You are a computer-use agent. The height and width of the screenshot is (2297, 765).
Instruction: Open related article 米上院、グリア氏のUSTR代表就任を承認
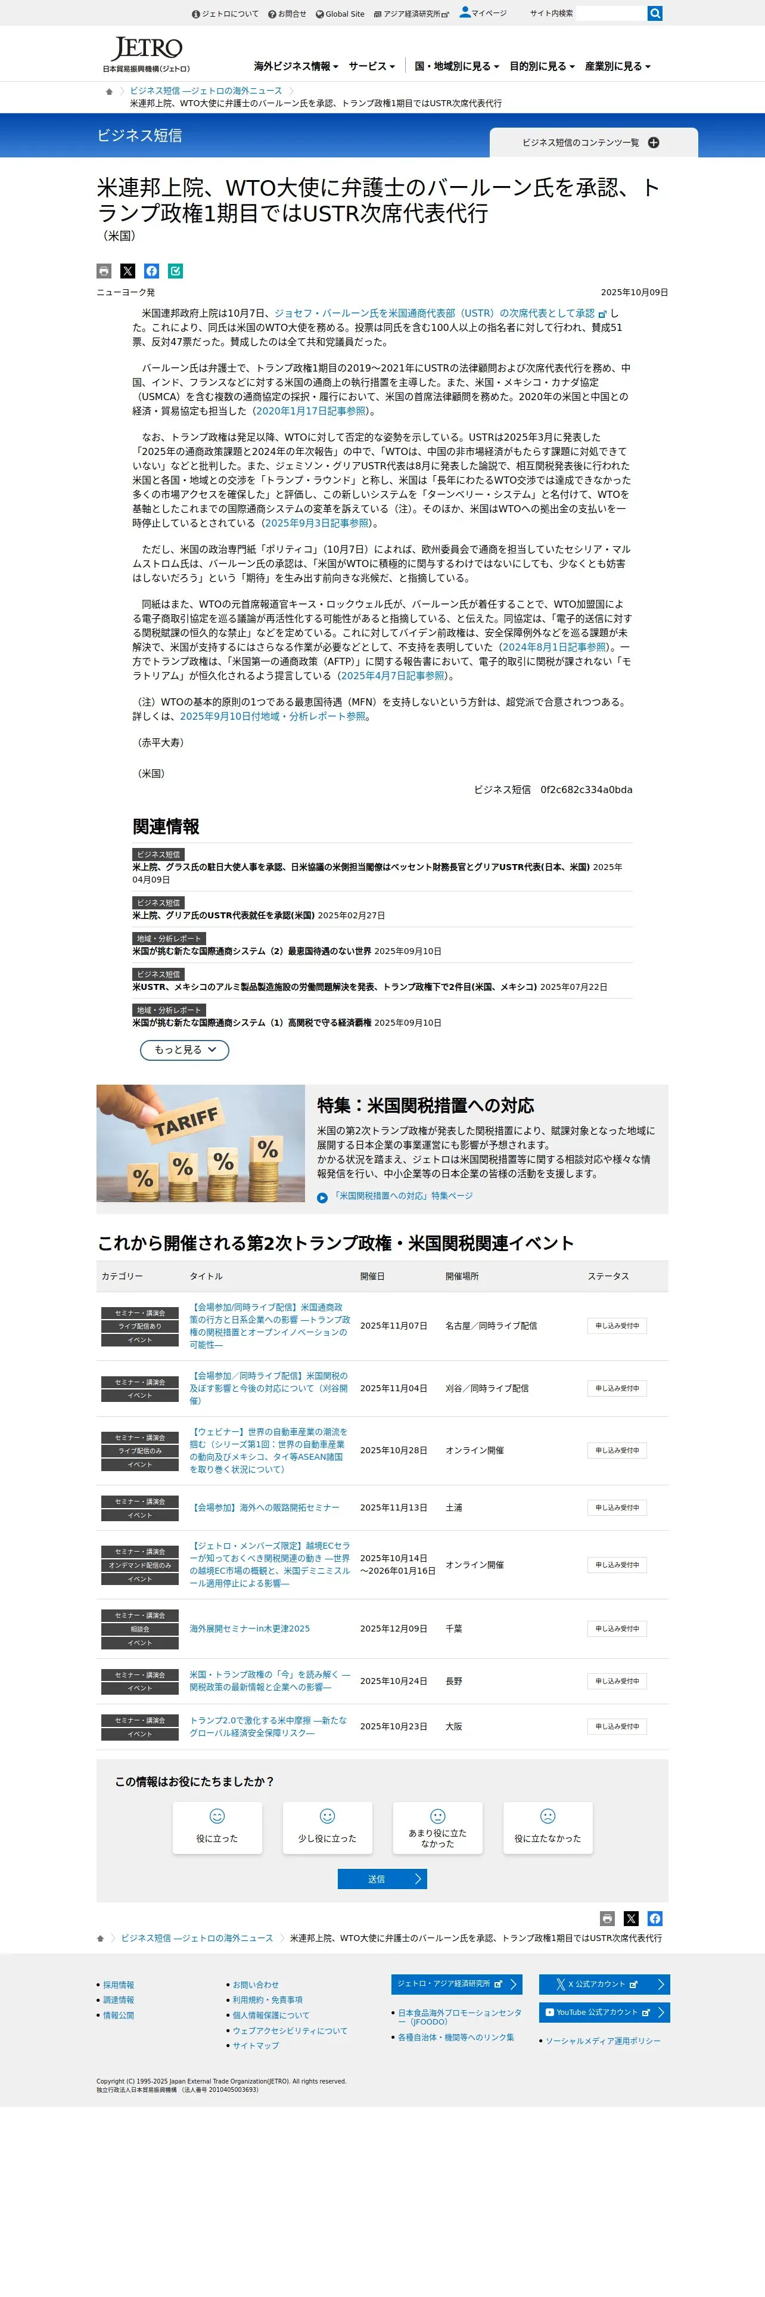coord(223,915)
